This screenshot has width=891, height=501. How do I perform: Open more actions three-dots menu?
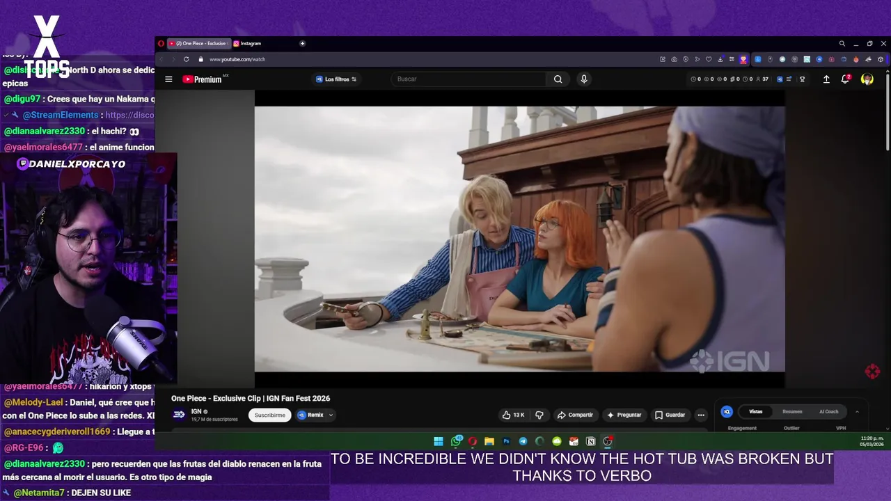click(x=701, y=415)
